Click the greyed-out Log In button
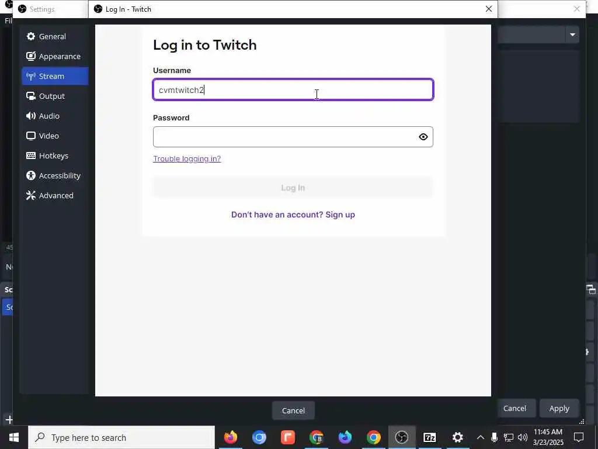 coord(293,188)
